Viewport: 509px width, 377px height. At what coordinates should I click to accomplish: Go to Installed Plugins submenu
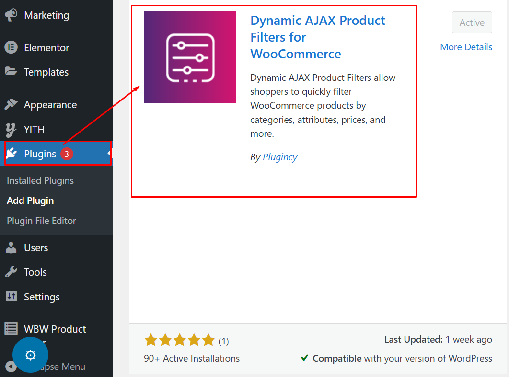[40, 180]
